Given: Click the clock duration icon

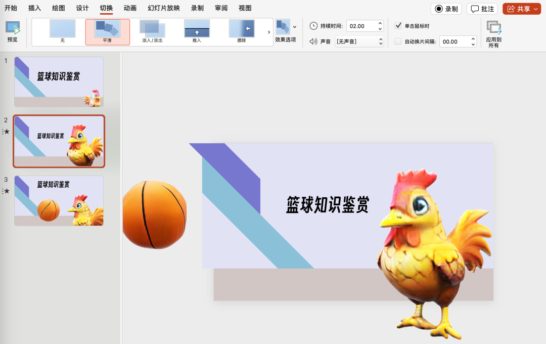Looking at the screenshot, I should coord(313,26).
